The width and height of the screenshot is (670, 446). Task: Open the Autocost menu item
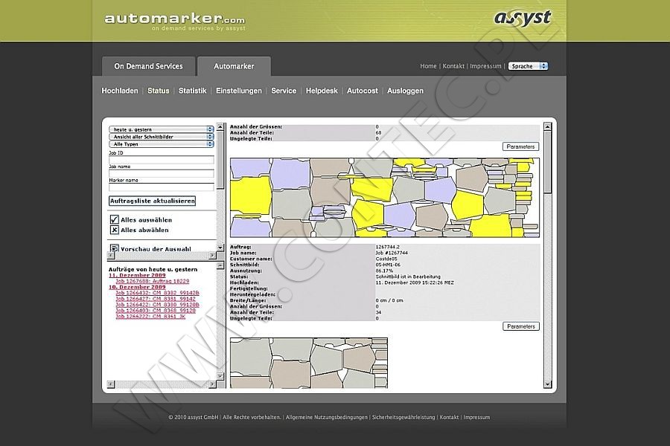coord(363,91)
